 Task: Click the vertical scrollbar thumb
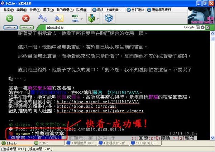212,39
